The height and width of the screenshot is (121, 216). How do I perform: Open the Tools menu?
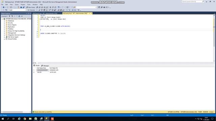coord(29,4)
